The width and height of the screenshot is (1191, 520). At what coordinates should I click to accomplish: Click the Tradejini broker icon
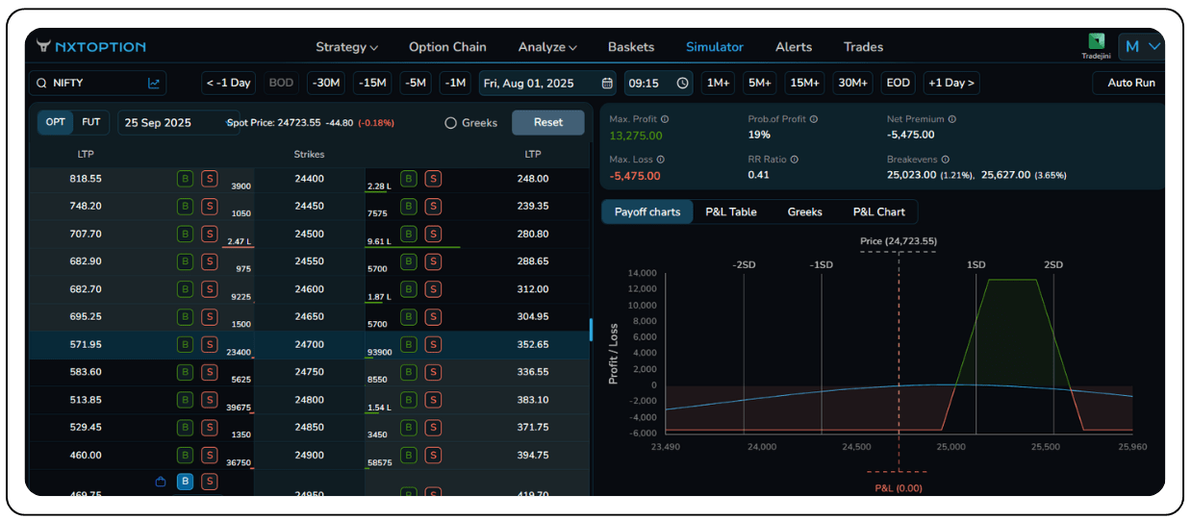(x=1096, y=41)
